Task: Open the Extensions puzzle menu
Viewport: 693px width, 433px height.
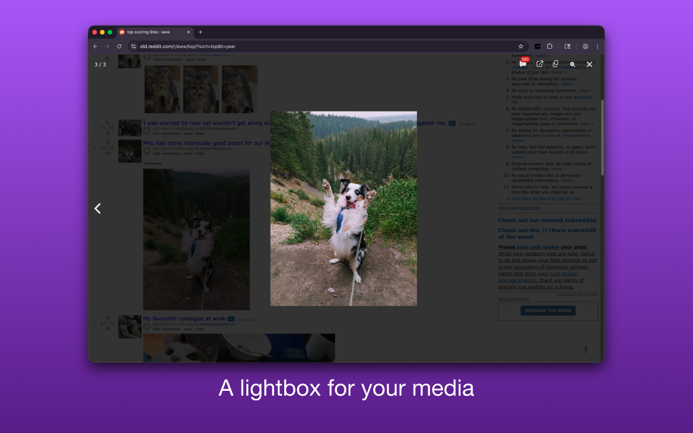Action: 550,47
